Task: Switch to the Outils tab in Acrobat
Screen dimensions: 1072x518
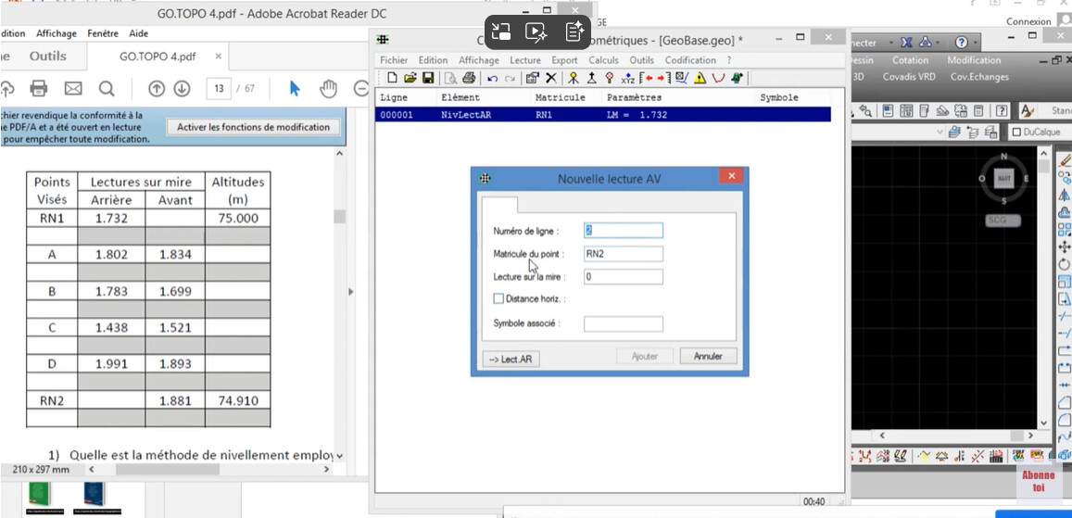Action: click(x=47, y=57)
